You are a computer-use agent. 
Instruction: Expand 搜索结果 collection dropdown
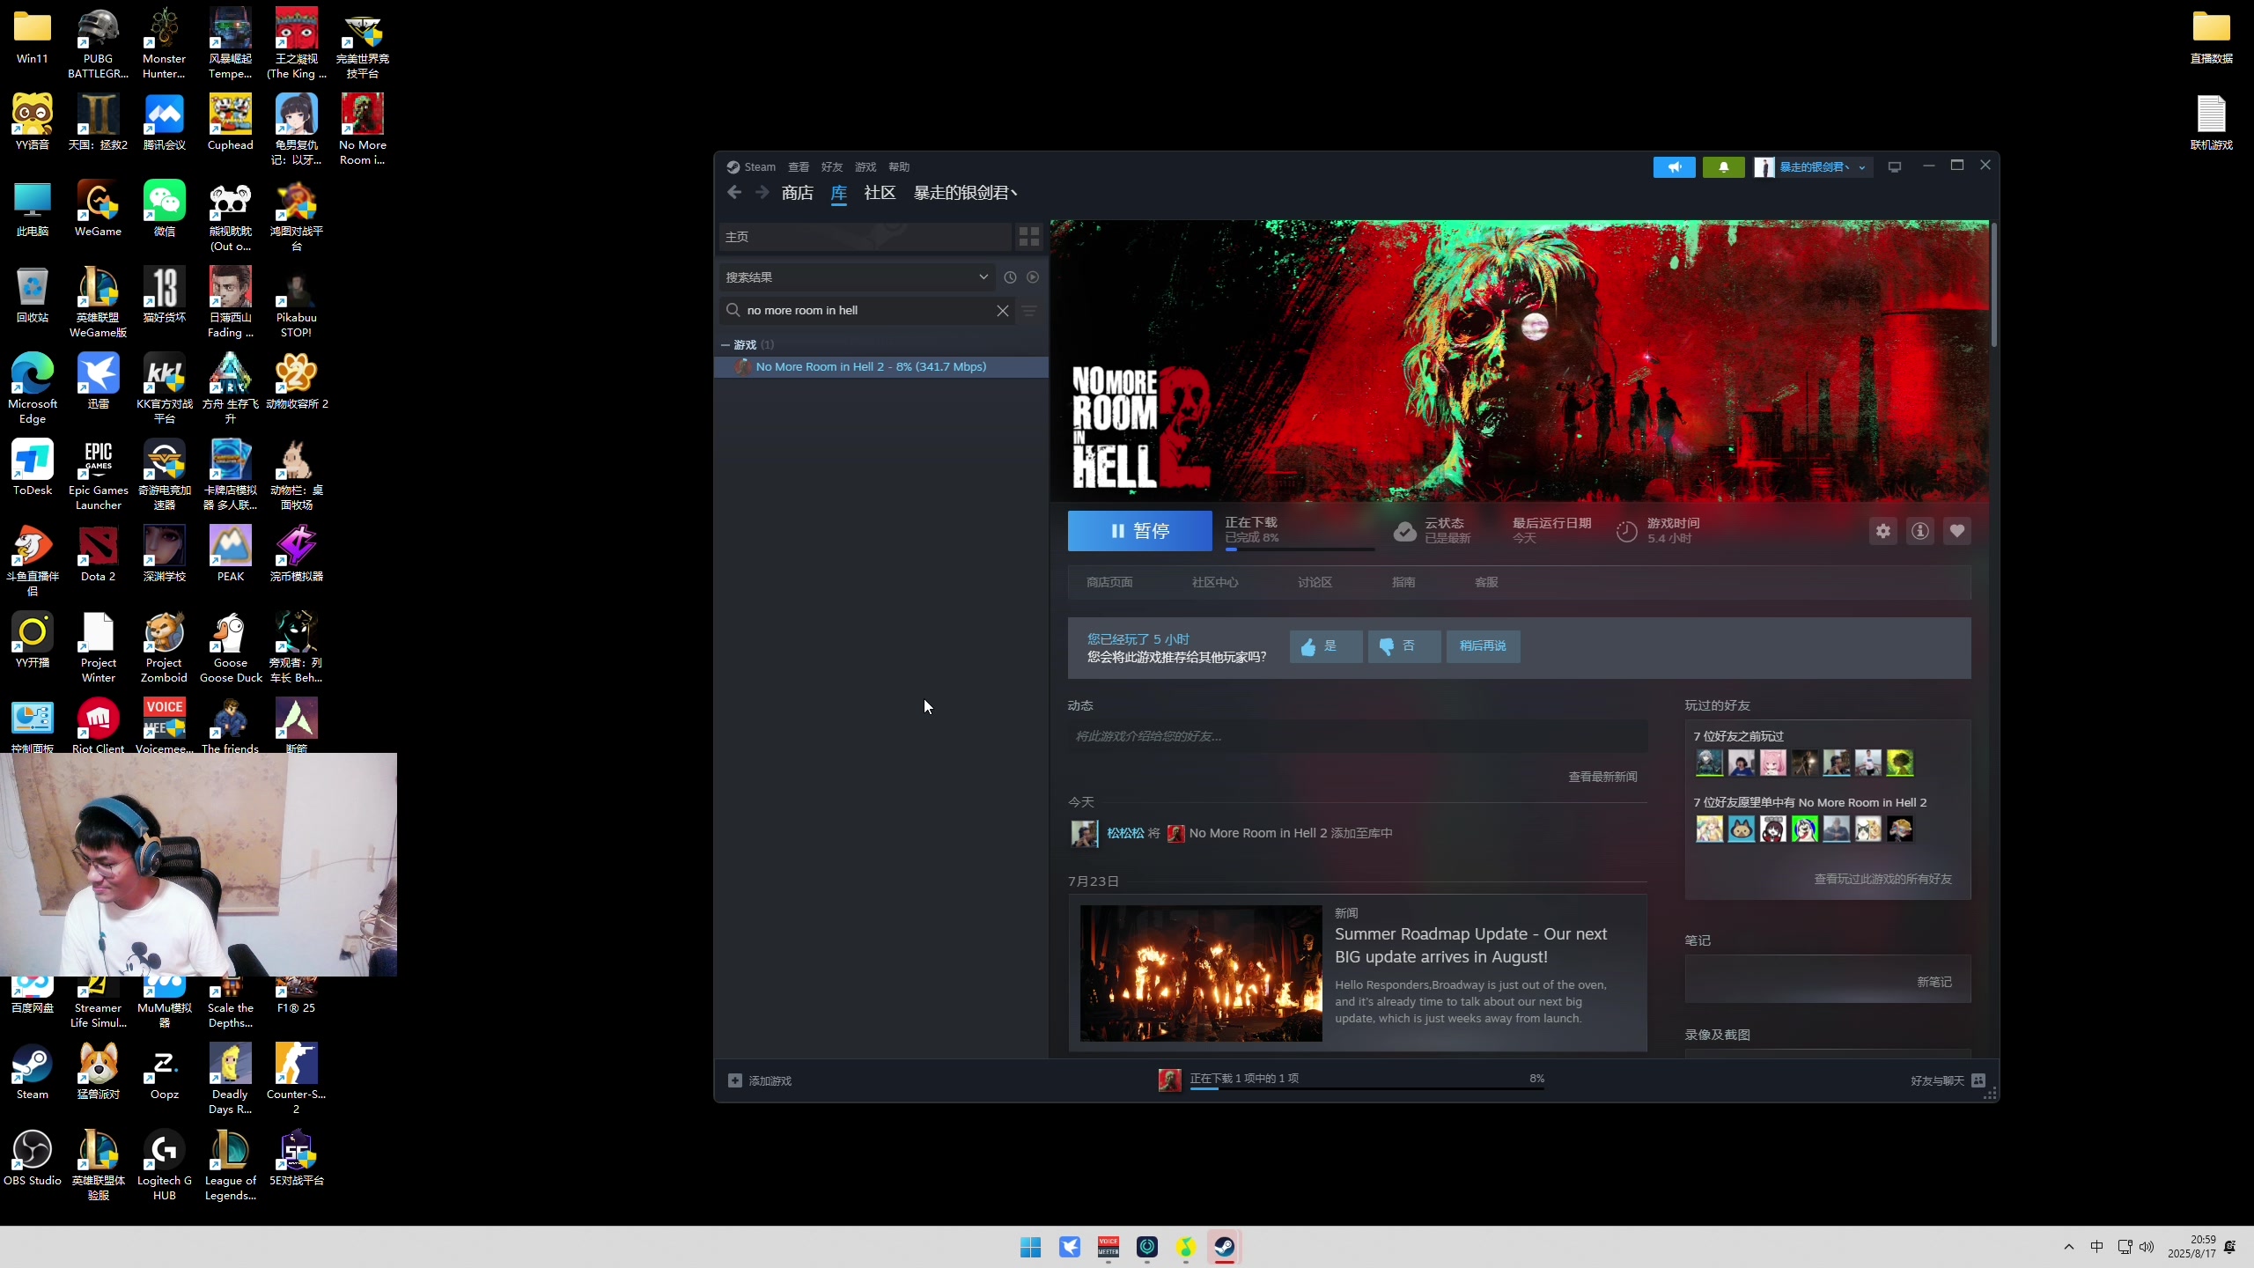tap(857, 277)
